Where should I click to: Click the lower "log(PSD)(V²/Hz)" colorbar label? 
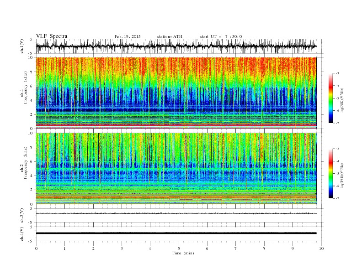342,175
